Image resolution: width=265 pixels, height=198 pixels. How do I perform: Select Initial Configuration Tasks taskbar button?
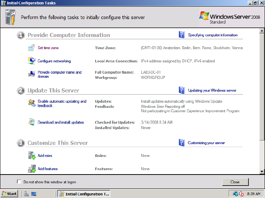click(x=84, y=194)
